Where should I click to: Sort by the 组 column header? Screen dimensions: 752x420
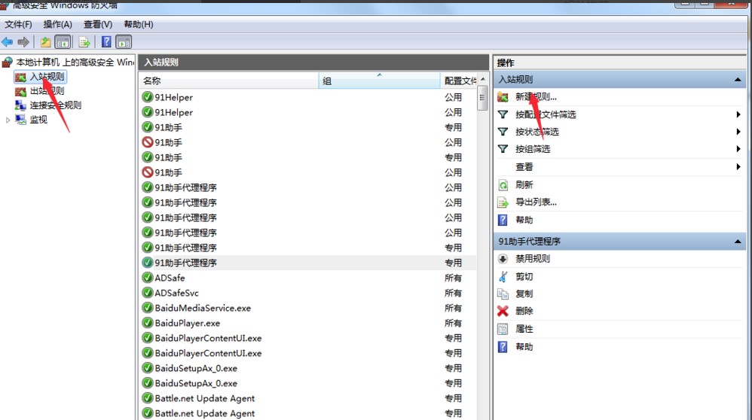click(x=379, y=81)
